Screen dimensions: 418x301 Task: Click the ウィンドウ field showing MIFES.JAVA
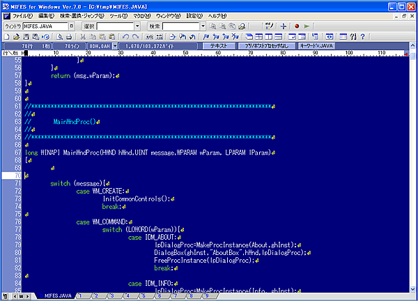coord(45,26)
